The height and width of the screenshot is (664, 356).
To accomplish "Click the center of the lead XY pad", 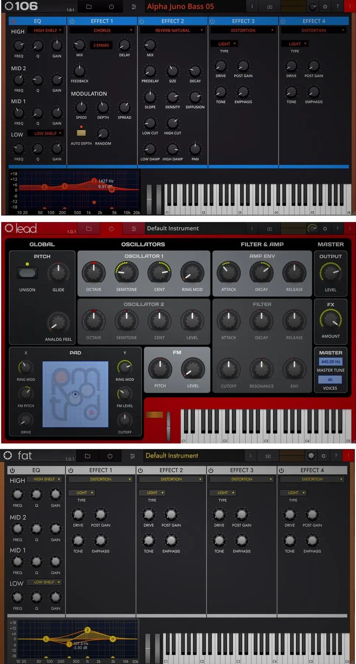I will [76, 394].
